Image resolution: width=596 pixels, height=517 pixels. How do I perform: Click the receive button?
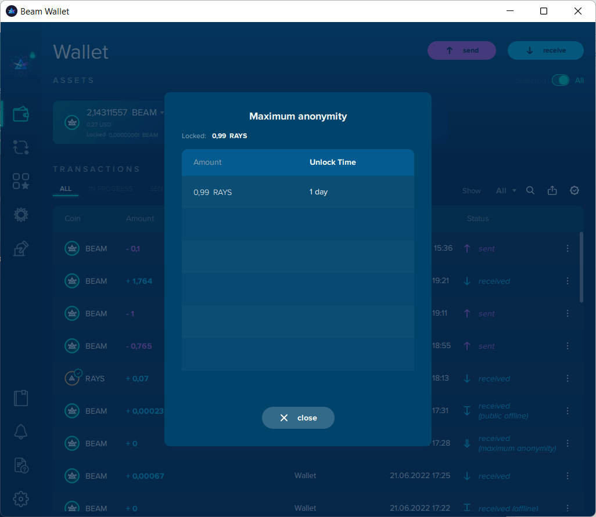click(545, 50)
